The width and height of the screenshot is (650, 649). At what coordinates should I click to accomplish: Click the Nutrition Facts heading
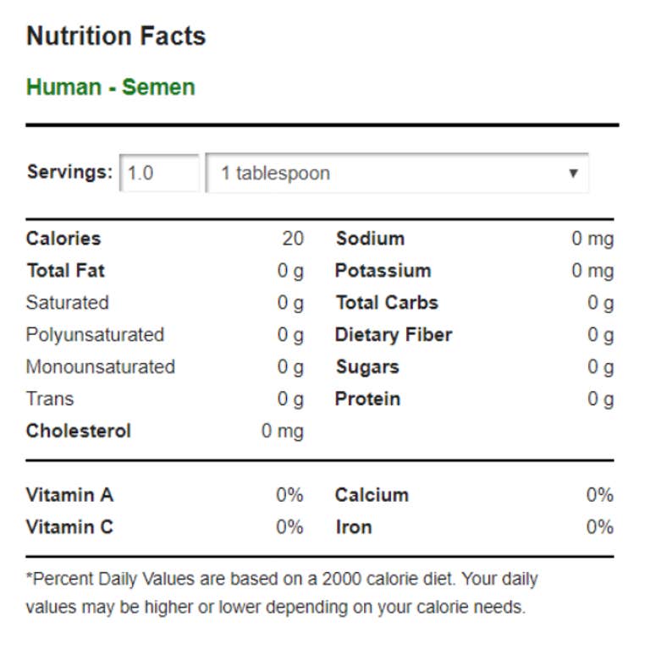pyautogui.click(x=116, y=36)
